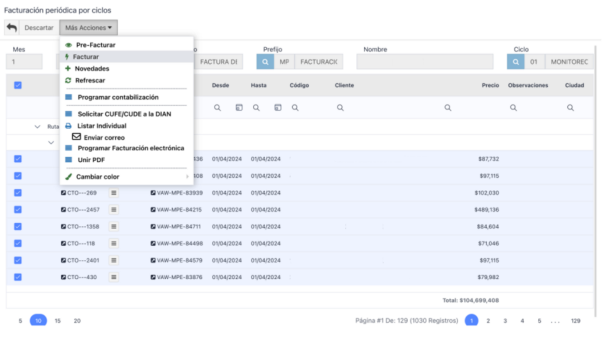Open the link icon beside VAW-MPE-84711
This screenshot has height=338, width=602.
pyautogui.click(x=153, y=227)
